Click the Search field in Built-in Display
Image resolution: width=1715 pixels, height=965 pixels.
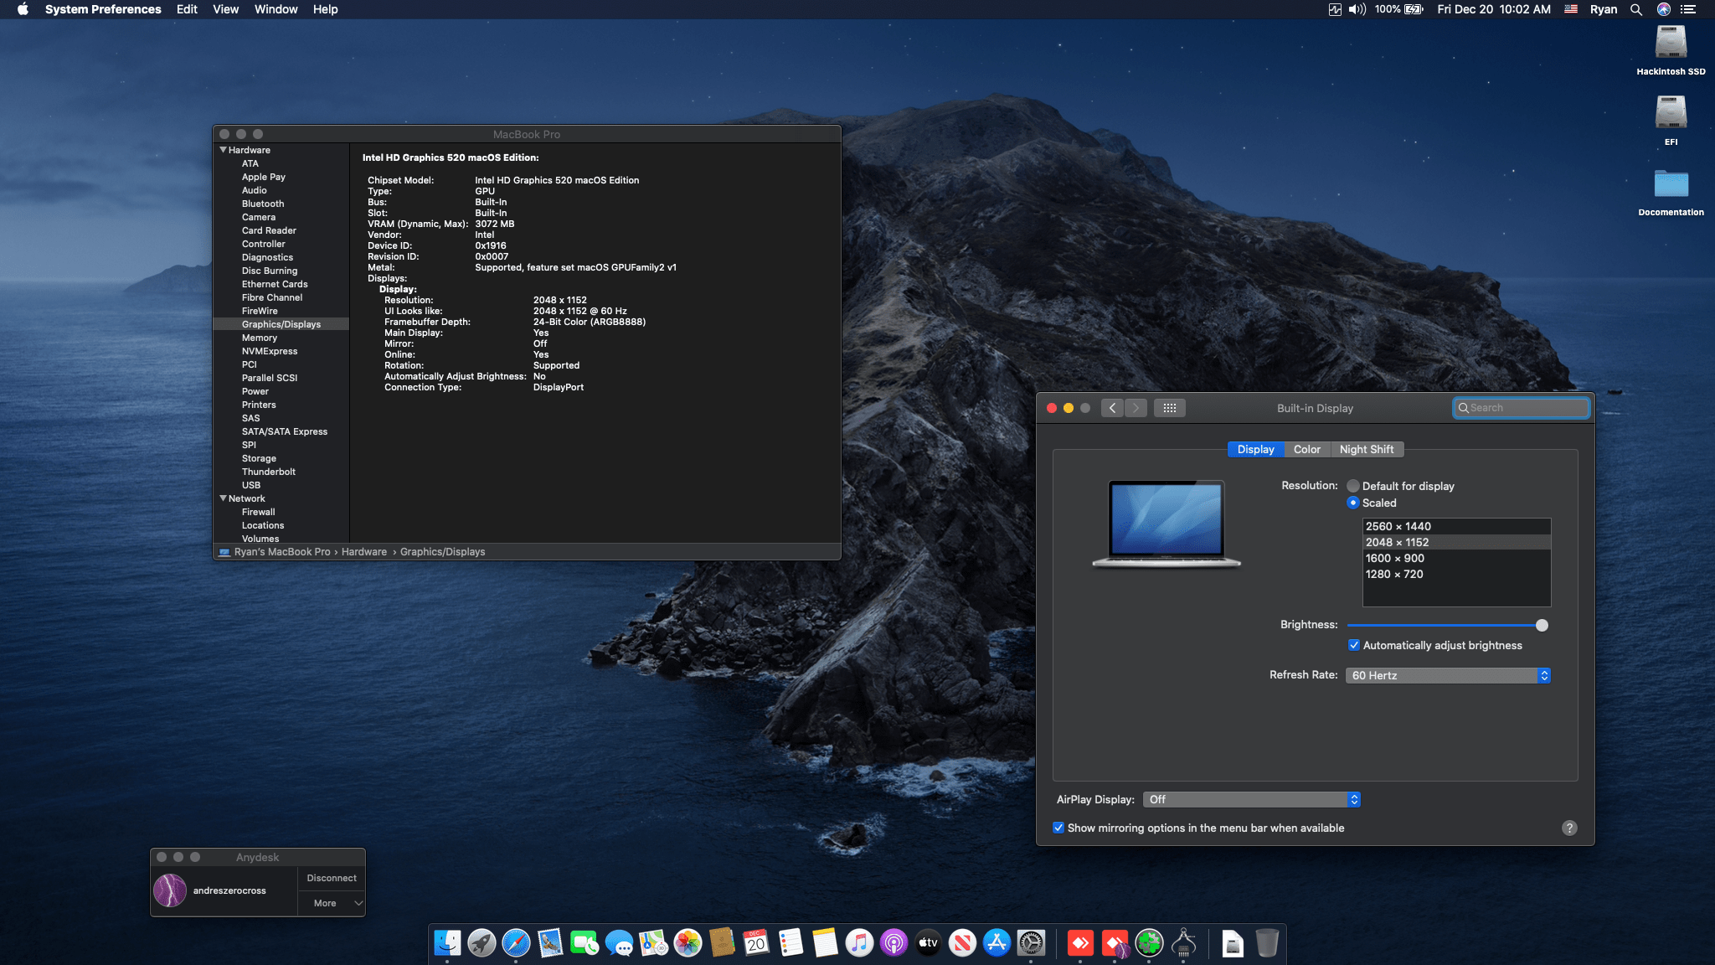click(1521, 408)
